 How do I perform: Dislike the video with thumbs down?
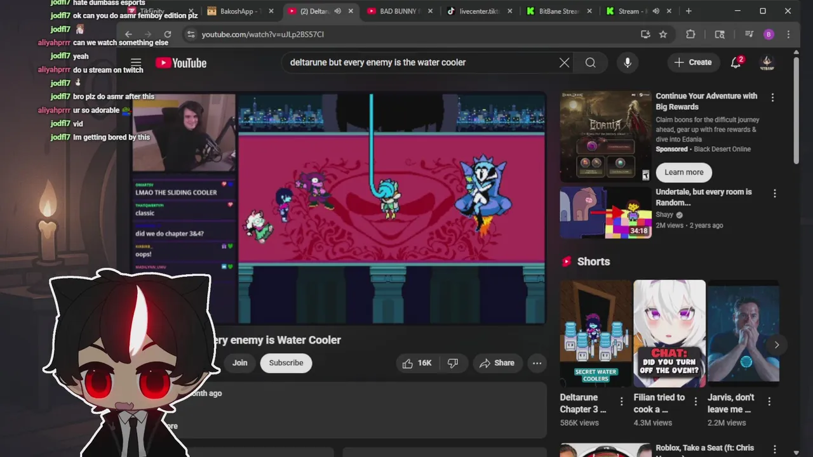[453, 363]
